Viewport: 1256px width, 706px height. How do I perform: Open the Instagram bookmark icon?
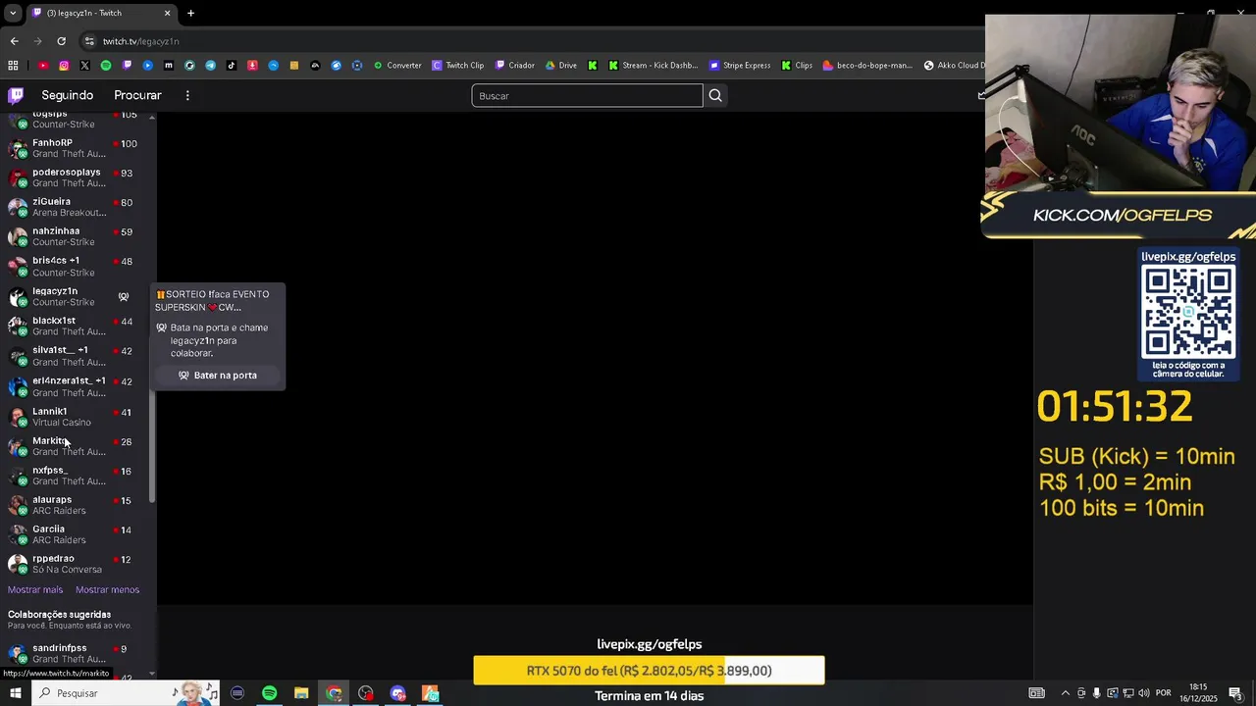(x=64, y=66)
